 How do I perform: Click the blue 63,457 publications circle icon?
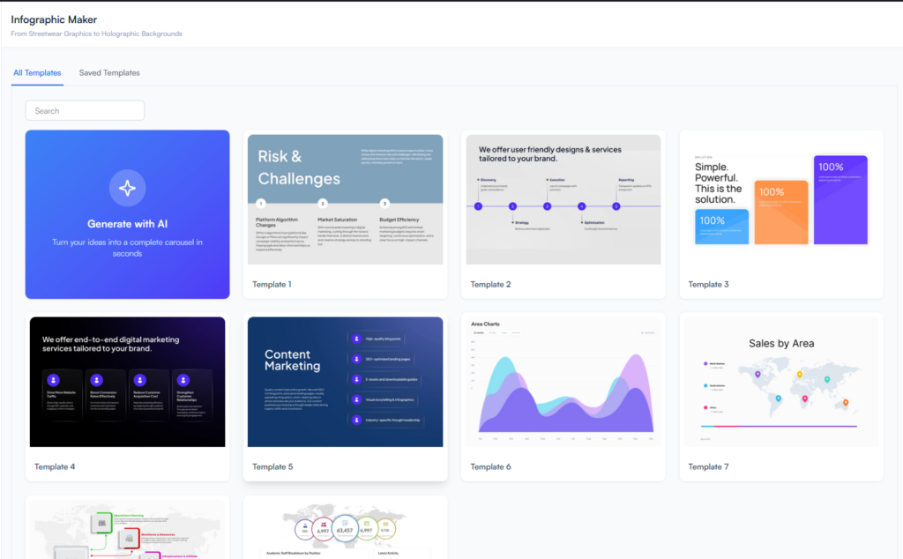coord(345,528)
